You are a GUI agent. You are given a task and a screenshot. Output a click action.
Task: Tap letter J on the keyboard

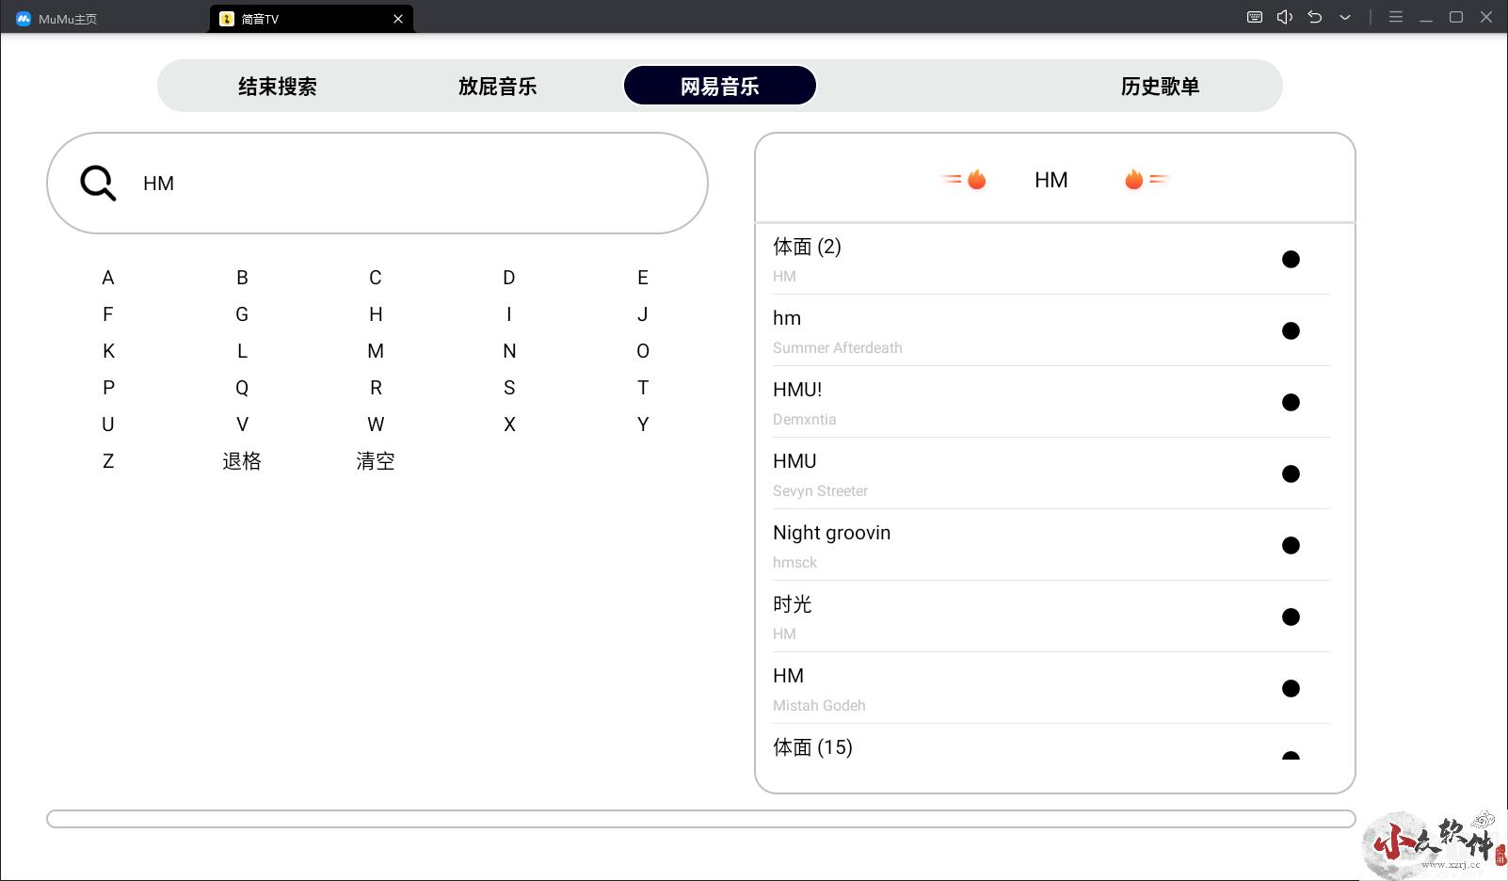click(x=643, y=314)
